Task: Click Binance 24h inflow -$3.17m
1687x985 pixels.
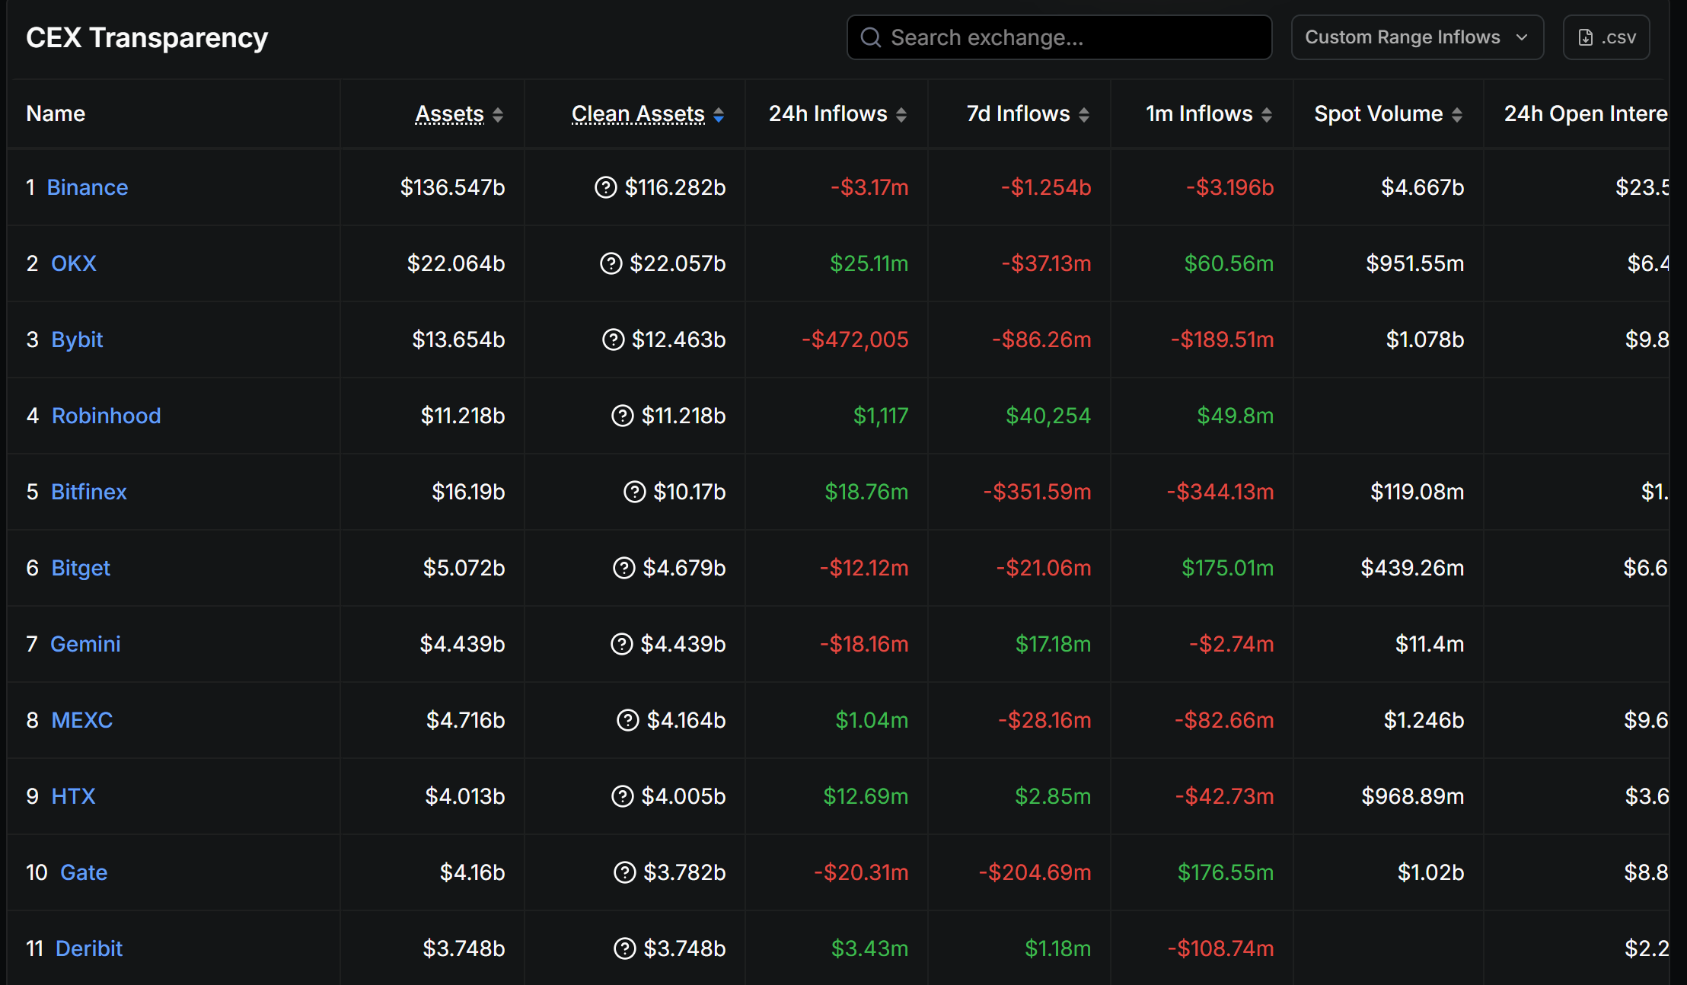Action: point(869,187)
